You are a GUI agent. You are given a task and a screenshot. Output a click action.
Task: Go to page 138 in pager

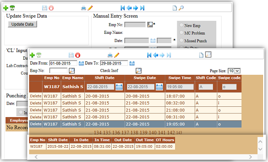134,133
